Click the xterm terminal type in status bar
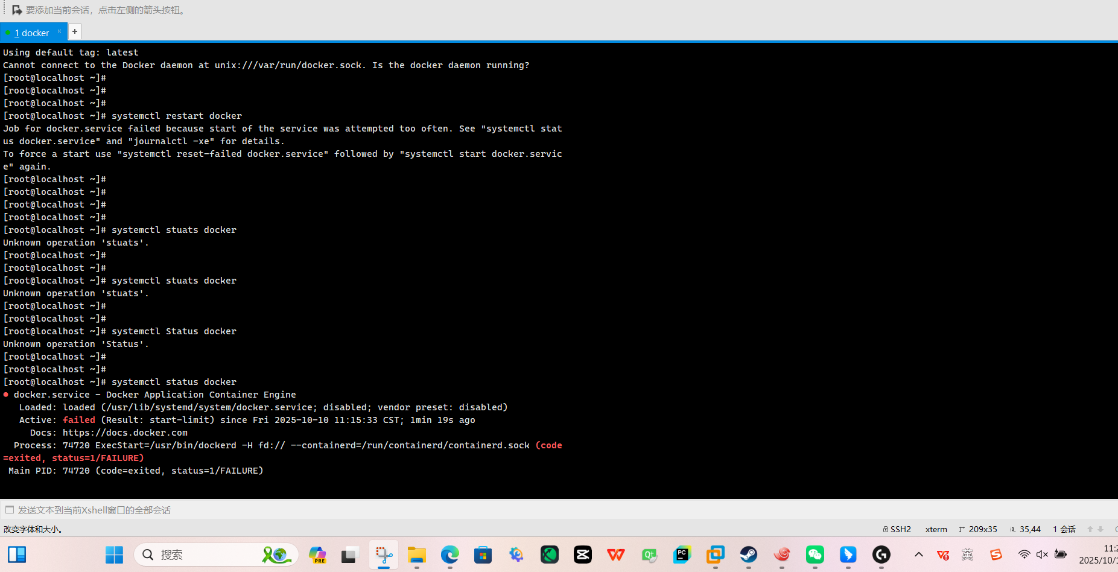The width and height of the screenshot is (1118, 572). (x=936, y=529)
